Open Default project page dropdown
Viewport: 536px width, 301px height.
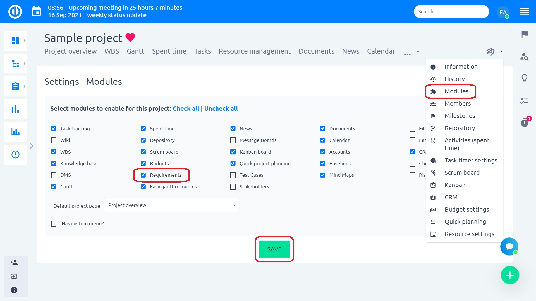coord(171,205)
